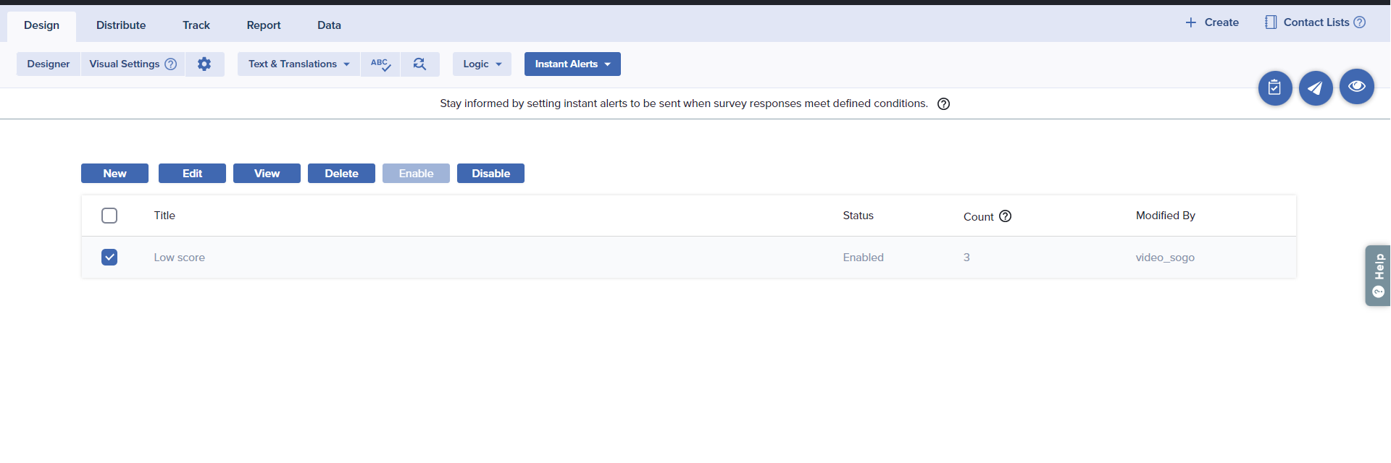Switch to the Distribute tab
This screenshot has height=463, width=1391.
coord(121,25)
